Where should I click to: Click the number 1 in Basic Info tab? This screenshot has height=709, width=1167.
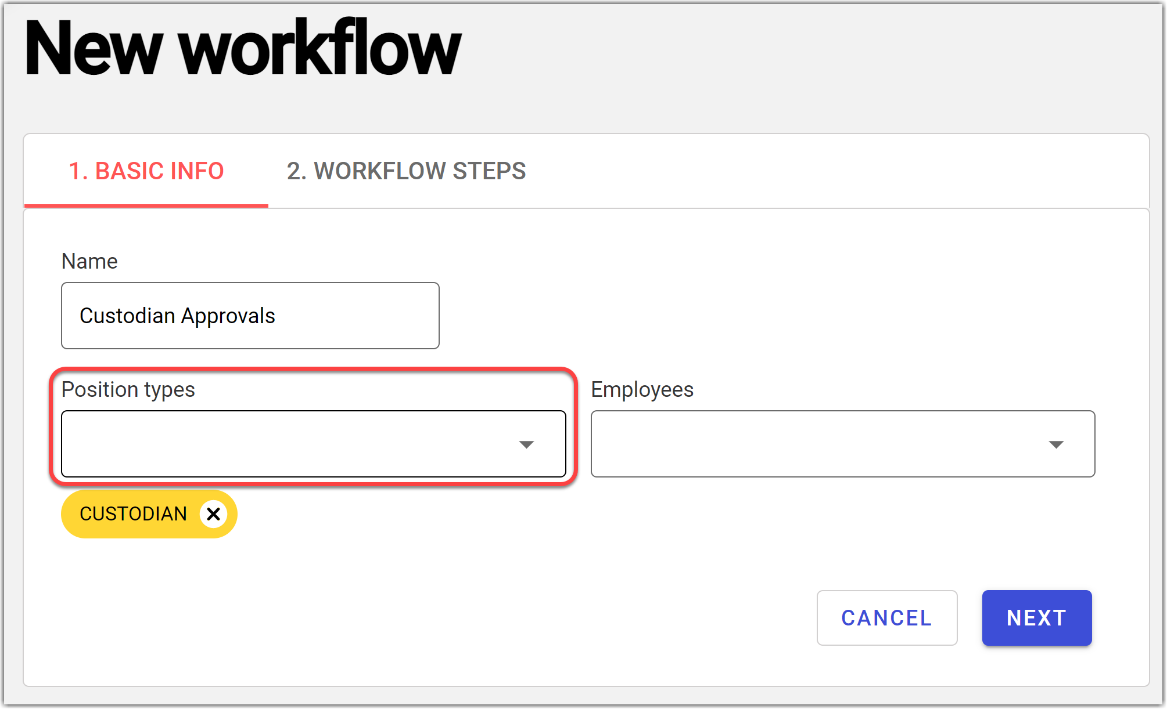coord(75,171)
